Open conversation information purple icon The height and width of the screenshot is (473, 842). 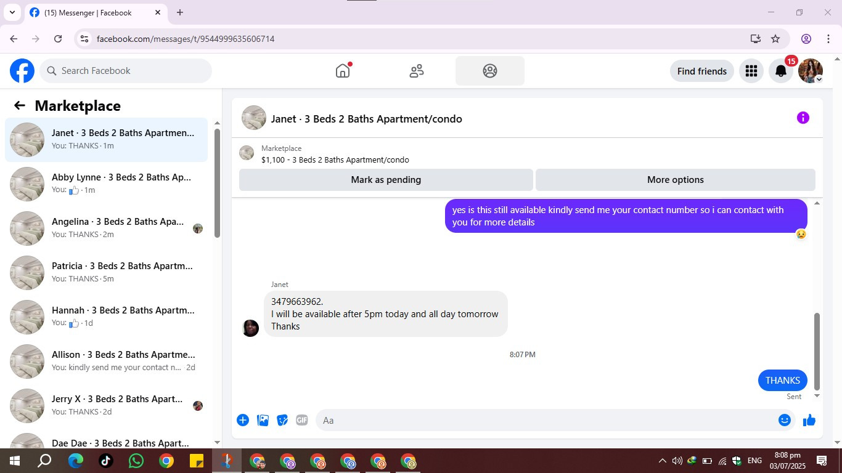pos(803,118)
